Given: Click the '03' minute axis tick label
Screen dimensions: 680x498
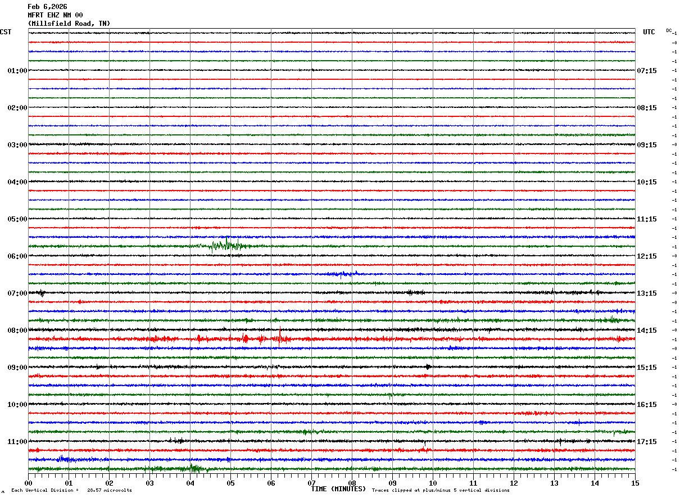Looking at the screenshot, I should 149,483.
